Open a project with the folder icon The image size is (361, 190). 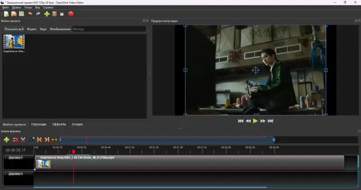(x=14, y=14)
